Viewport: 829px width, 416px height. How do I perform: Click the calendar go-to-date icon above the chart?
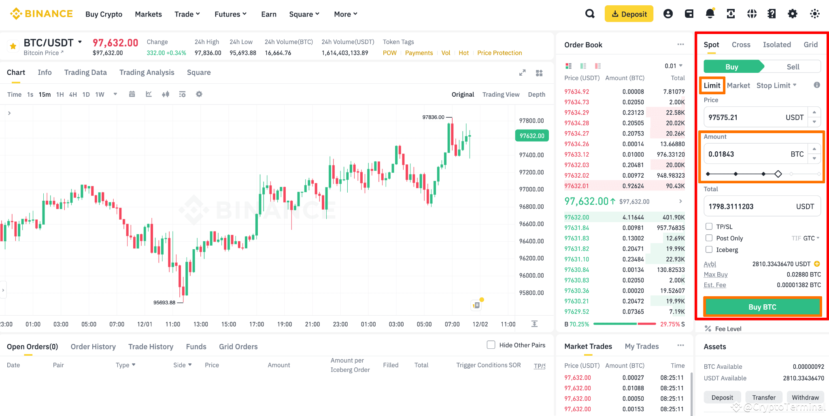(132, 94)
